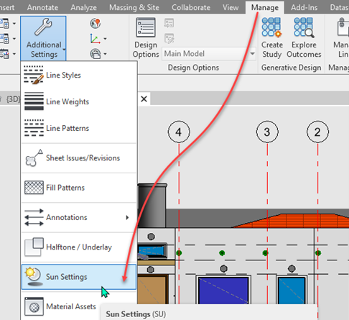The width and height of the screenshot is (349, 320).
Task: Select the dark chimney element
Action: (x=152, y=206)
